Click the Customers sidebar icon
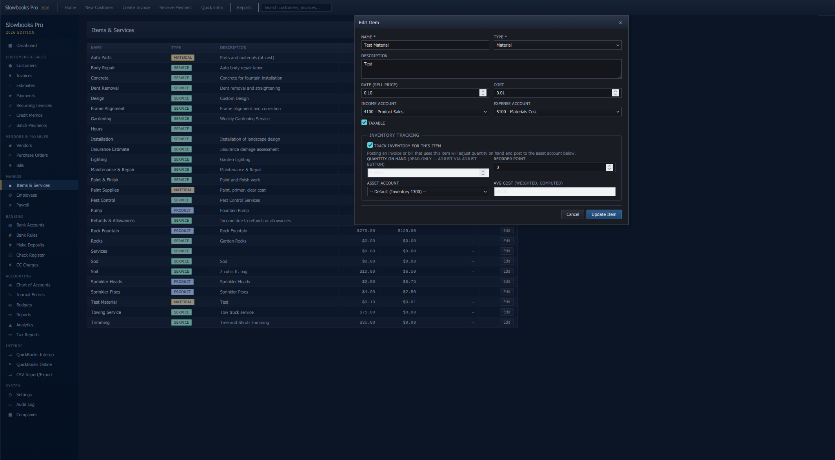The width and height of the screenshot is (835, 460). tap(10, 66)
